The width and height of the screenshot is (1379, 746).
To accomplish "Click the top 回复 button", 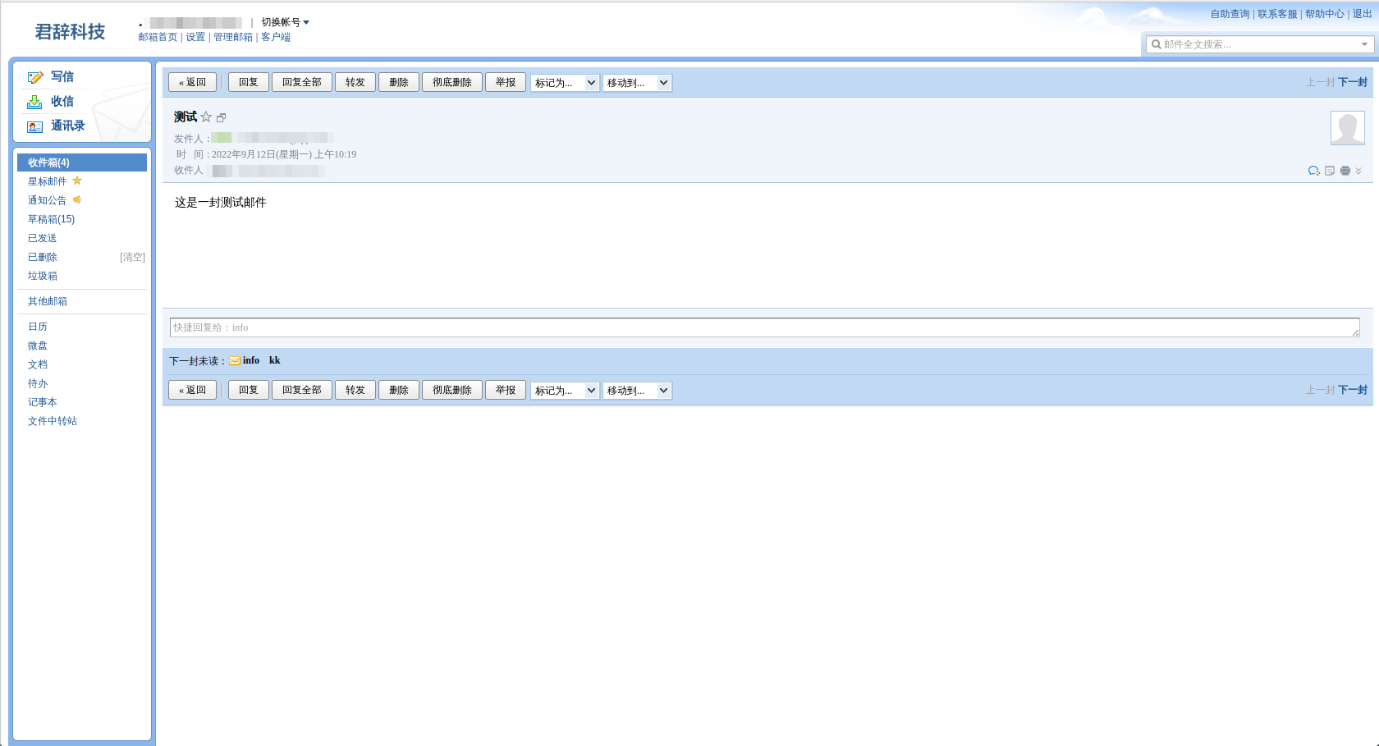I will tap(249, 82).
